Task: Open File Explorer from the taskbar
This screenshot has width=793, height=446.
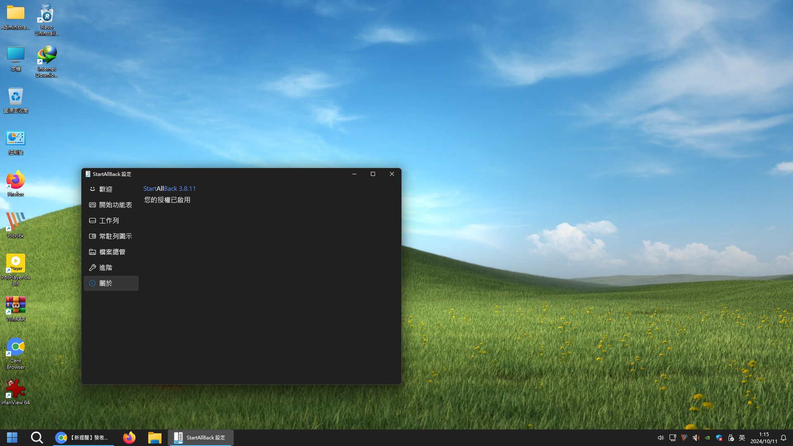Action: (155, 438)
